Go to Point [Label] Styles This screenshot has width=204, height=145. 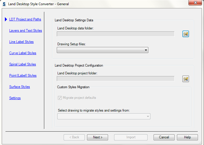(23, 76)
